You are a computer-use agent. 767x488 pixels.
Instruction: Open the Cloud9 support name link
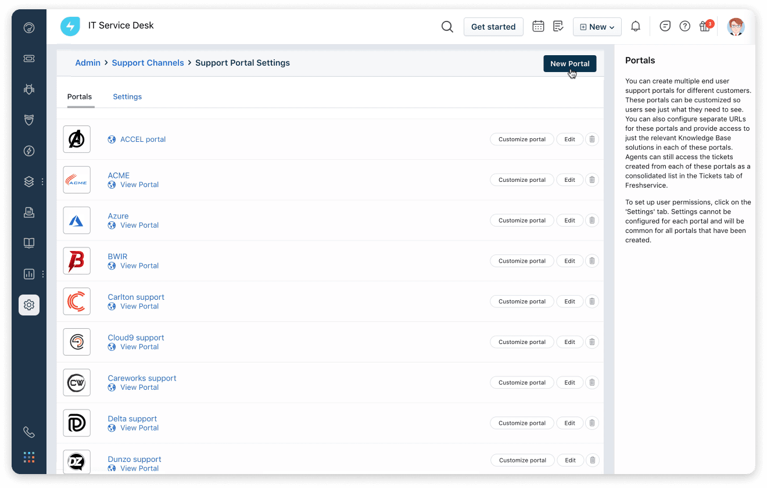tap(136, 338)
